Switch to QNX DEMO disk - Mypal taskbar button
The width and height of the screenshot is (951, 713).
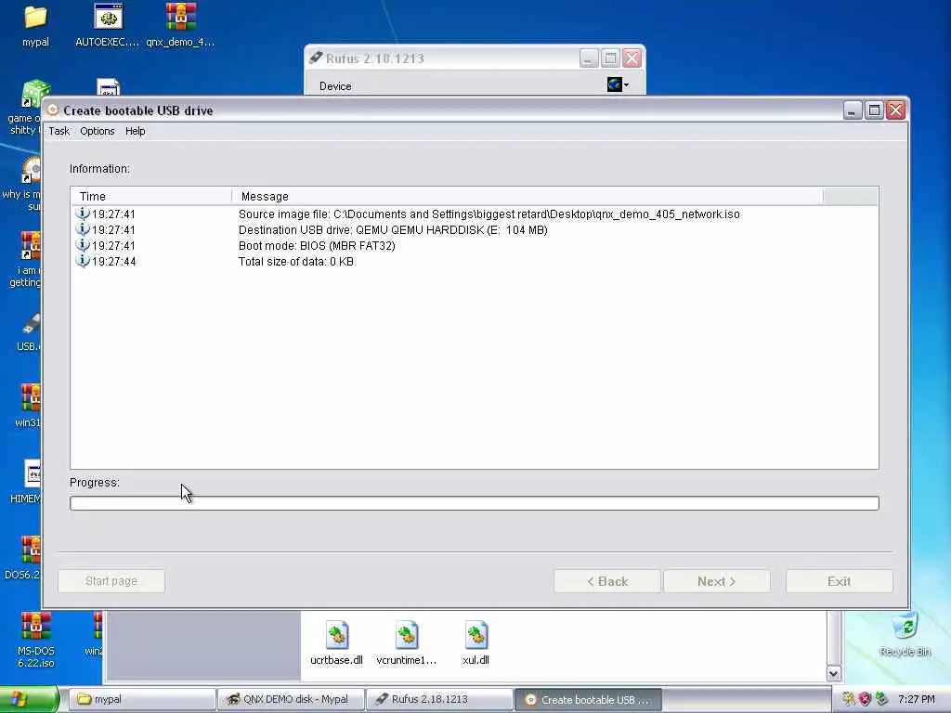(x=291, y=699)
